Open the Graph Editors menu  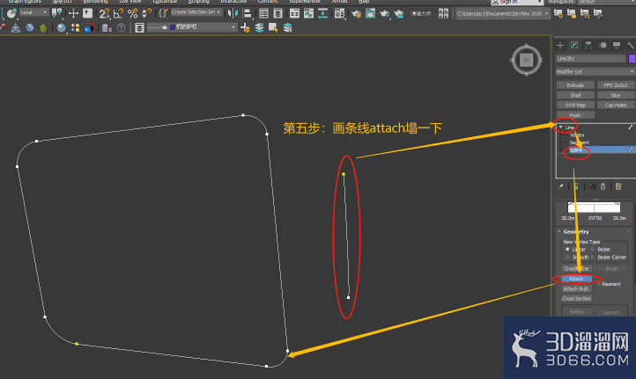[x=25, y=2]
